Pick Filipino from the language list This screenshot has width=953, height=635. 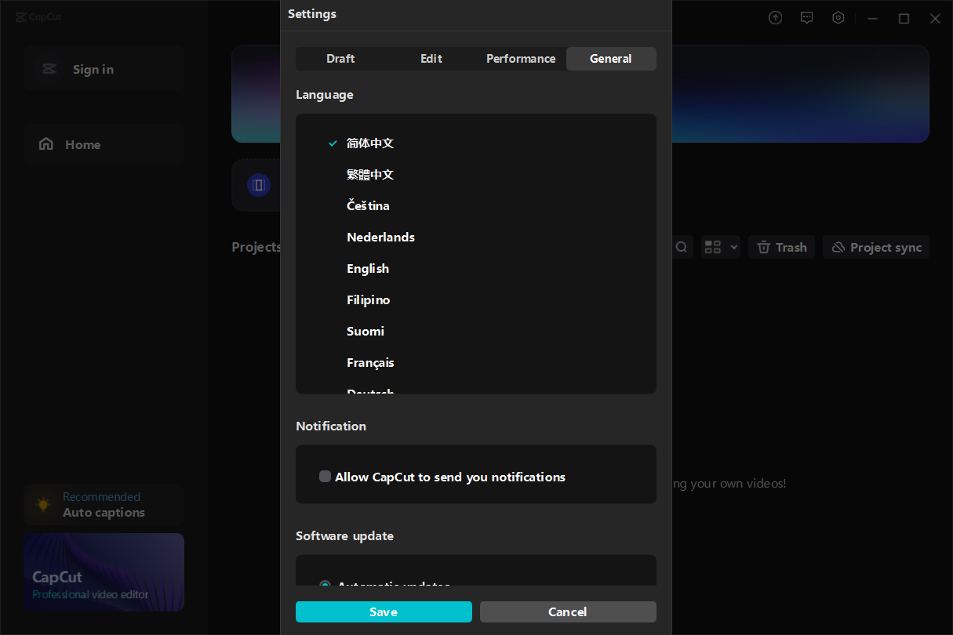(368, 300)
